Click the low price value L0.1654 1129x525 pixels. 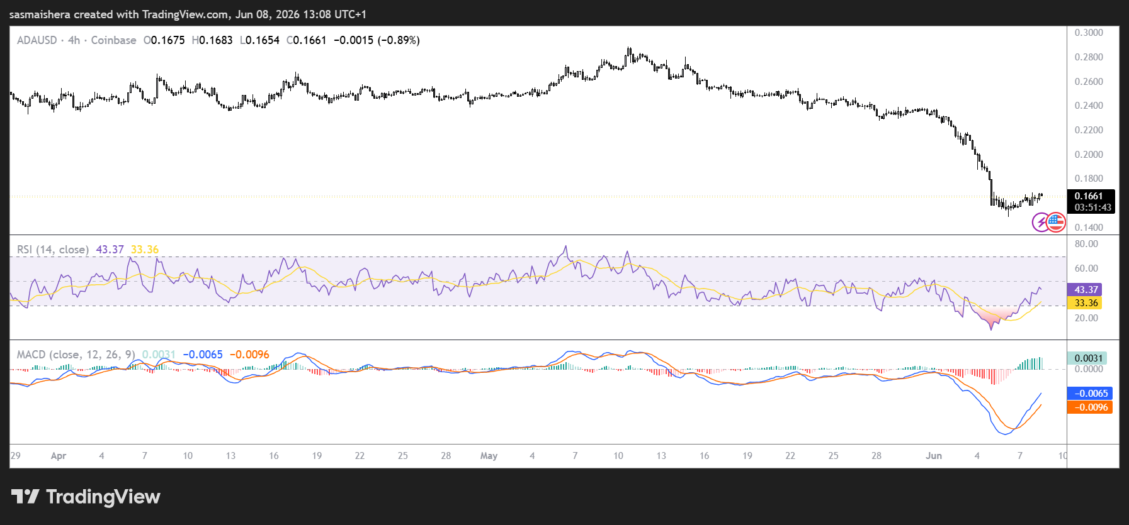259,40
